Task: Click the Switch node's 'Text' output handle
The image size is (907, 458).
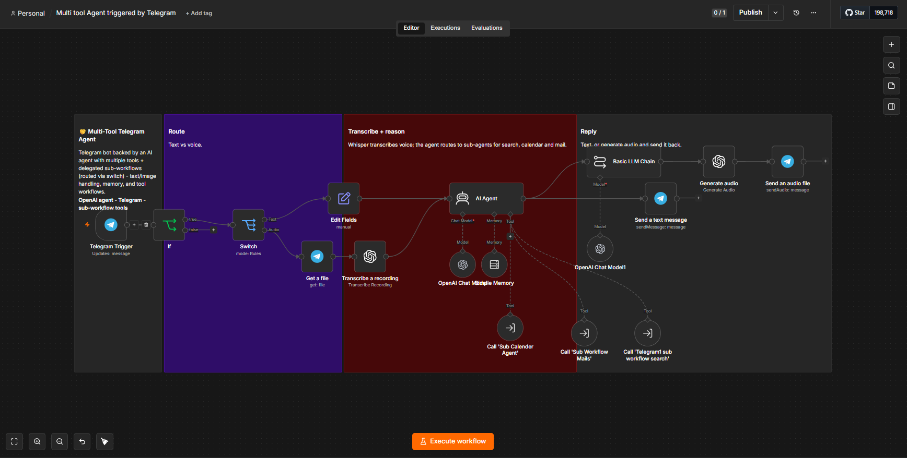Action: (x=264, y=220)
